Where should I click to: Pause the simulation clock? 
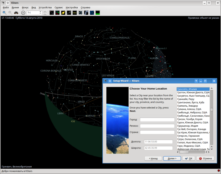click(x=23, y=13)
